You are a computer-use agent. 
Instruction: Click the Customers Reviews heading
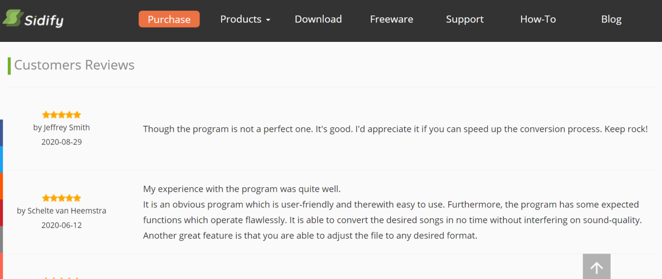coord(74,65)
